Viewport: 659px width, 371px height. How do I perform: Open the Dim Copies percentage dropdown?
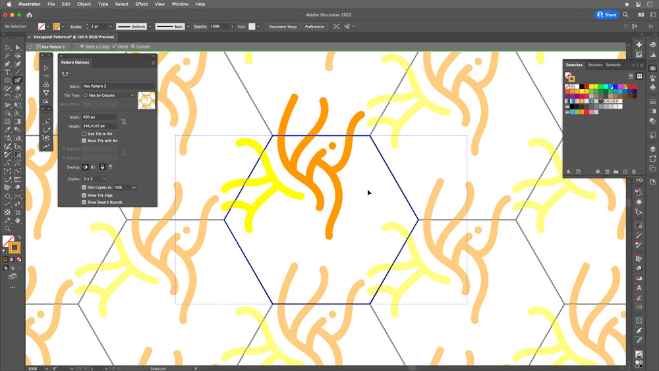click(x=134, y=187)
